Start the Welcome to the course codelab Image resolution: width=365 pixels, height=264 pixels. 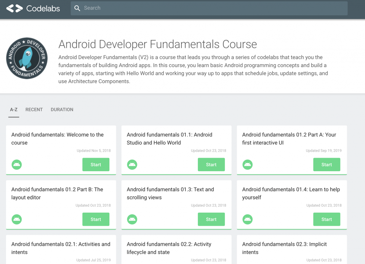tap(96, 164)
